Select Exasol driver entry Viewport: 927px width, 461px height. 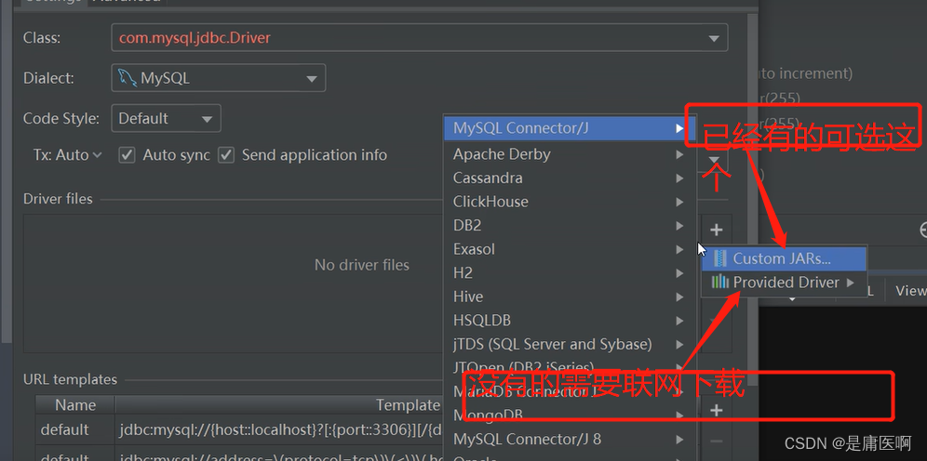570,249
